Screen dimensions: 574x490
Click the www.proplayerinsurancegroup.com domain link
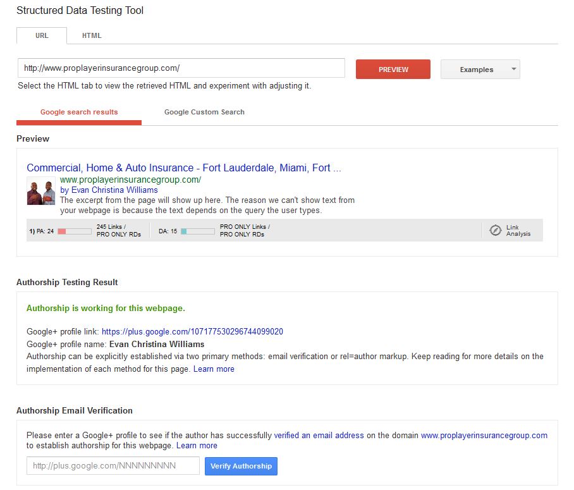(x=484, y=436)
